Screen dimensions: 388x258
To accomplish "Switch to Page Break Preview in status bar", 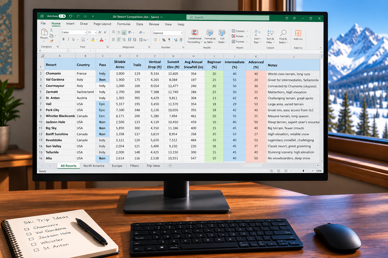I will pos(286,171).
